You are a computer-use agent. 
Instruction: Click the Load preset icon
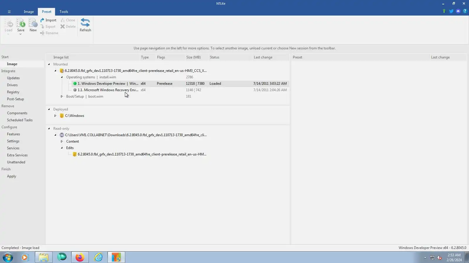pos(9,23)
